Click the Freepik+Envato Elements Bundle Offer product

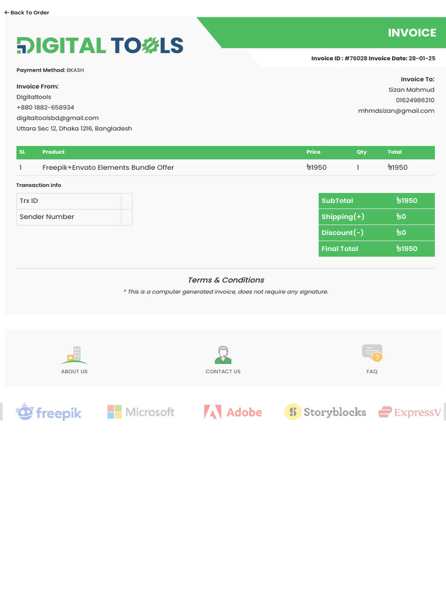pyautogui.click(x=108, y=167)
